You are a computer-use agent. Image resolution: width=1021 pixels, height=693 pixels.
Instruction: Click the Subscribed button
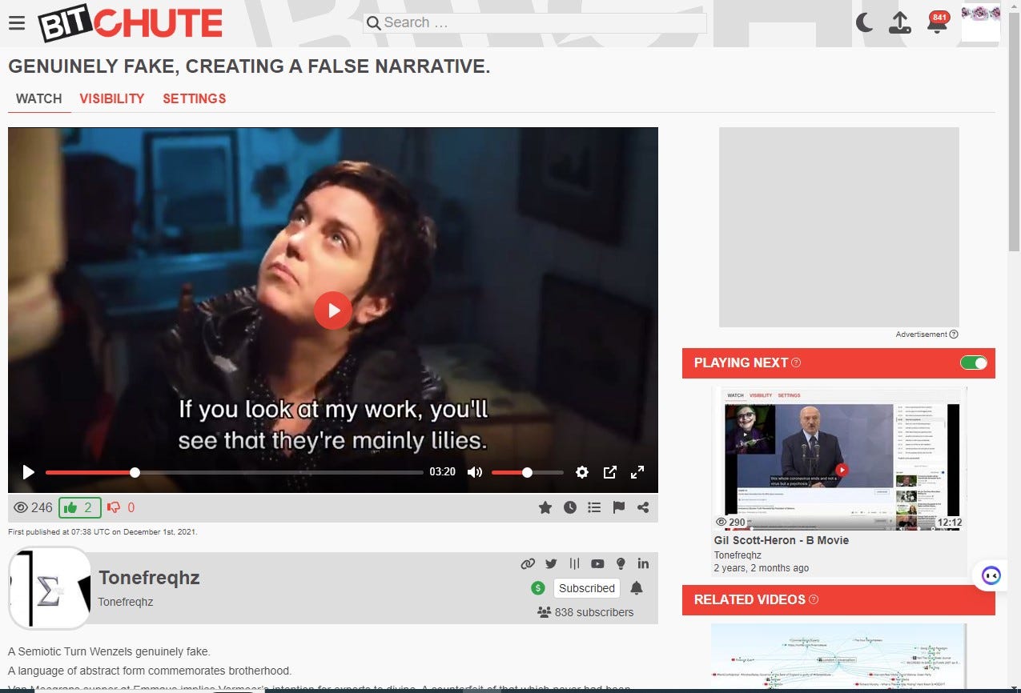(587, 588)
